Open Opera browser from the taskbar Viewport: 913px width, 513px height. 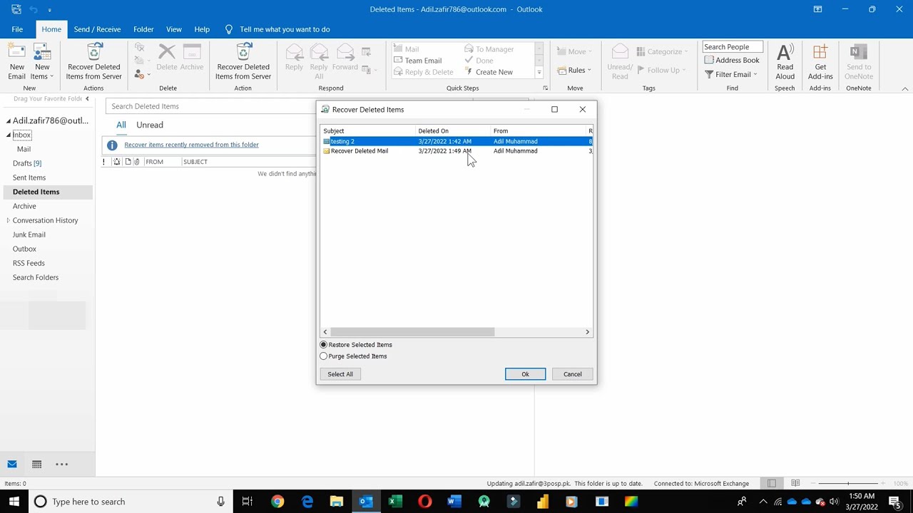coord(424,502)
